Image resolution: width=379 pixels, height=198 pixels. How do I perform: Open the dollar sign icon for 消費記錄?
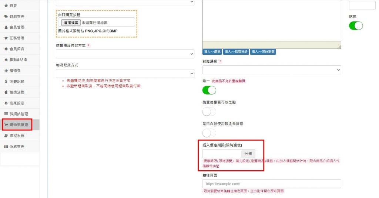coord(6,82)
